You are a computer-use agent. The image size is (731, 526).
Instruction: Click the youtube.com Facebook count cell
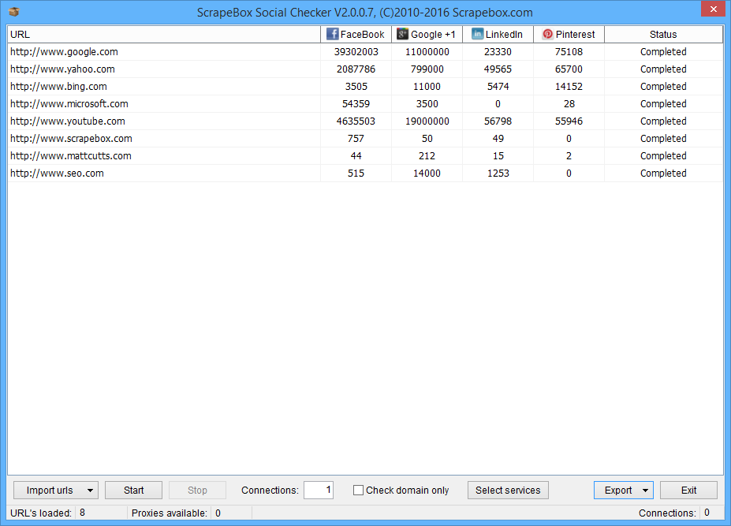(355, 121)
